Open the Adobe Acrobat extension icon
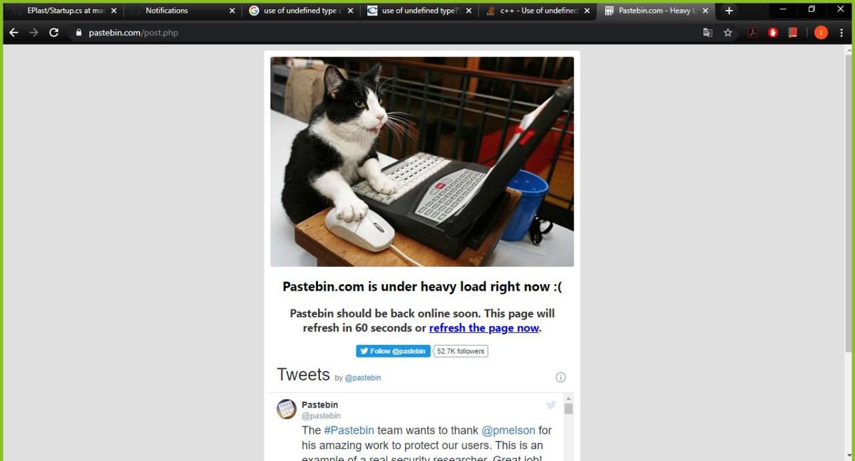Screen dimensions: 855x461 [x=753, y=32]
